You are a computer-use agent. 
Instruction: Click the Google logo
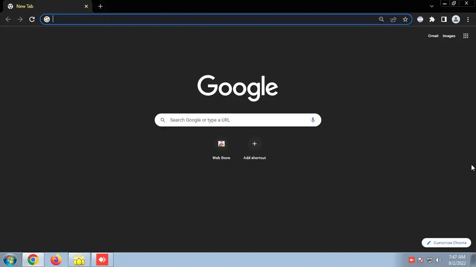coord(238,88)
